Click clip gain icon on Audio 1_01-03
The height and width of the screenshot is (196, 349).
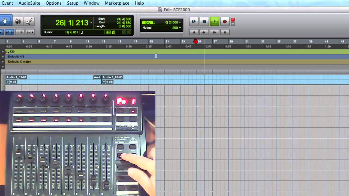click(104, 82)
